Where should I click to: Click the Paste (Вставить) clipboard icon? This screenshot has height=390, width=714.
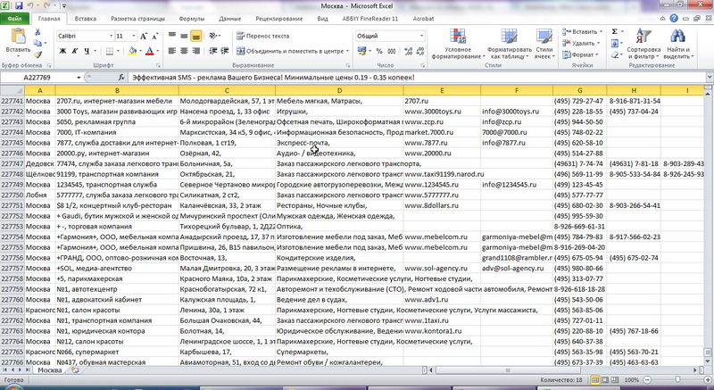click(x=18, y=37)
